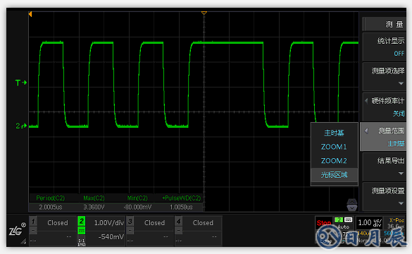Click the orange left-edge arrow marker
412x254 pixels.
(30, 14)
